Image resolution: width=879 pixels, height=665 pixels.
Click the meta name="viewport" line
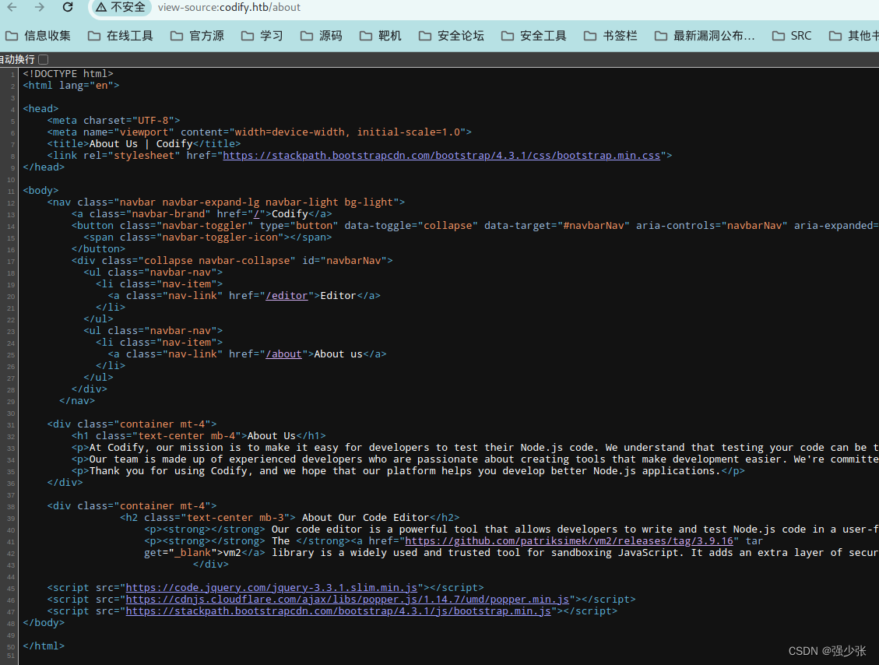[259, 132]
